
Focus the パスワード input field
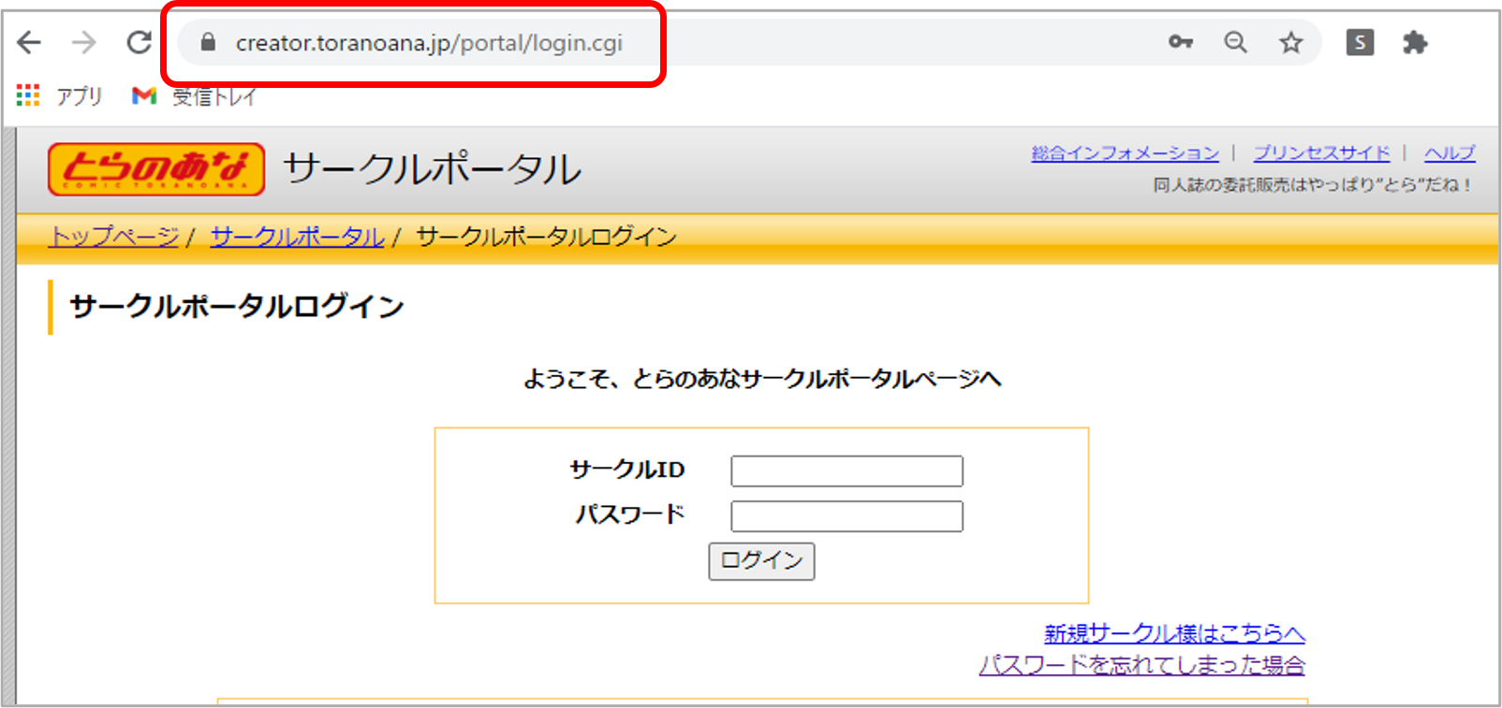pos(847,516)
